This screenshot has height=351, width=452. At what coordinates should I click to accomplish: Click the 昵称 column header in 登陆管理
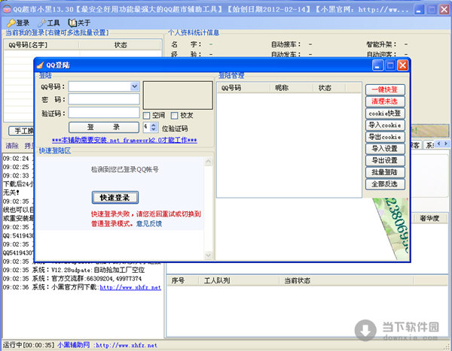coord(292,88)
